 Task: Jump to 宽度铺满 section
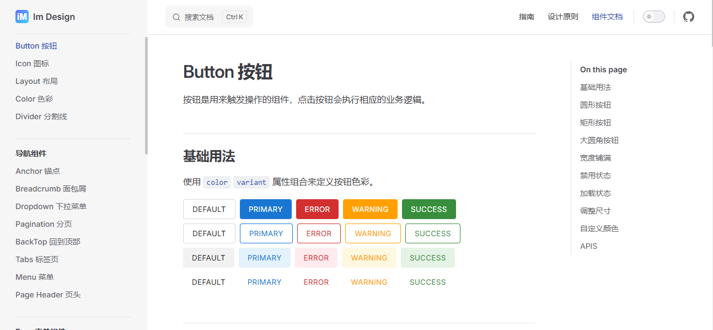click(x=596, y=158)
